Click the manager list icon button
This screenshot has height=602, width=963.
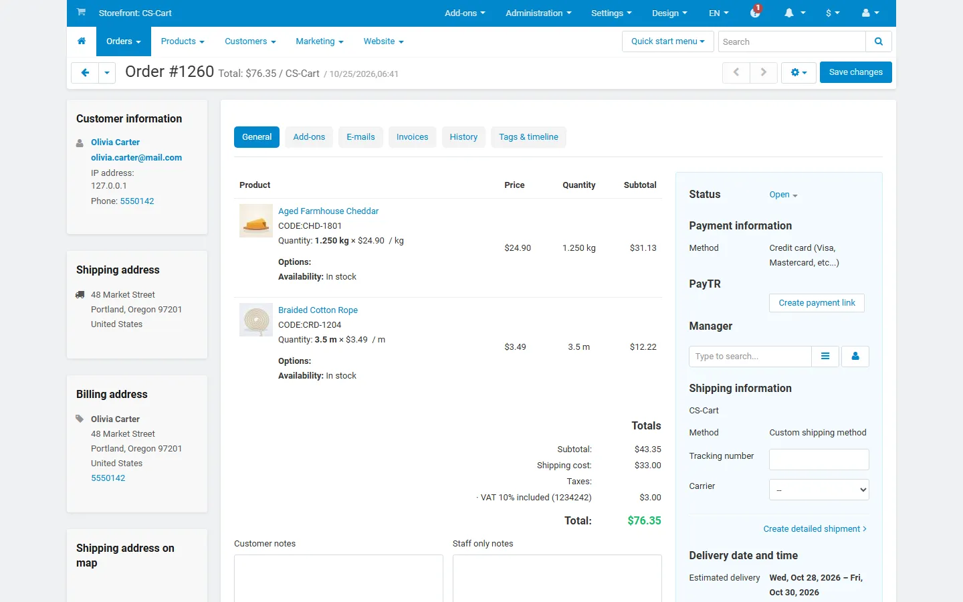(x=826, y=357)
